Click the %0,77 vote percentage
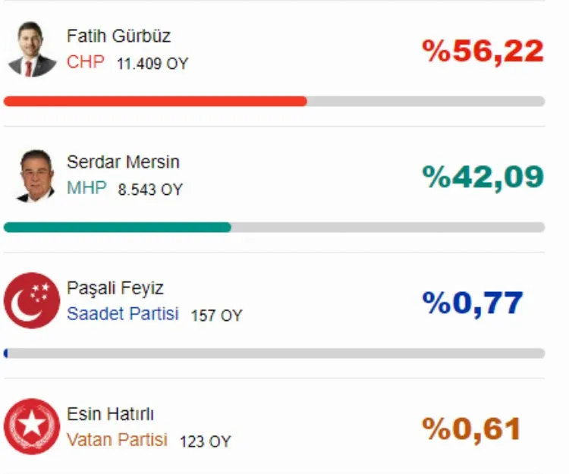The image size is (569, 474). [x=473, y=303]
